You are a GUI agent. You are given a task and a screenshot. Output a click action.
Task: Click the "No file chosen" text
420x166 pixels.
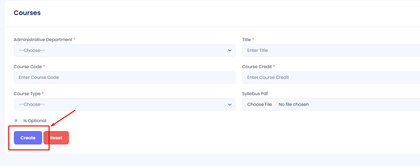coord(294,104)
